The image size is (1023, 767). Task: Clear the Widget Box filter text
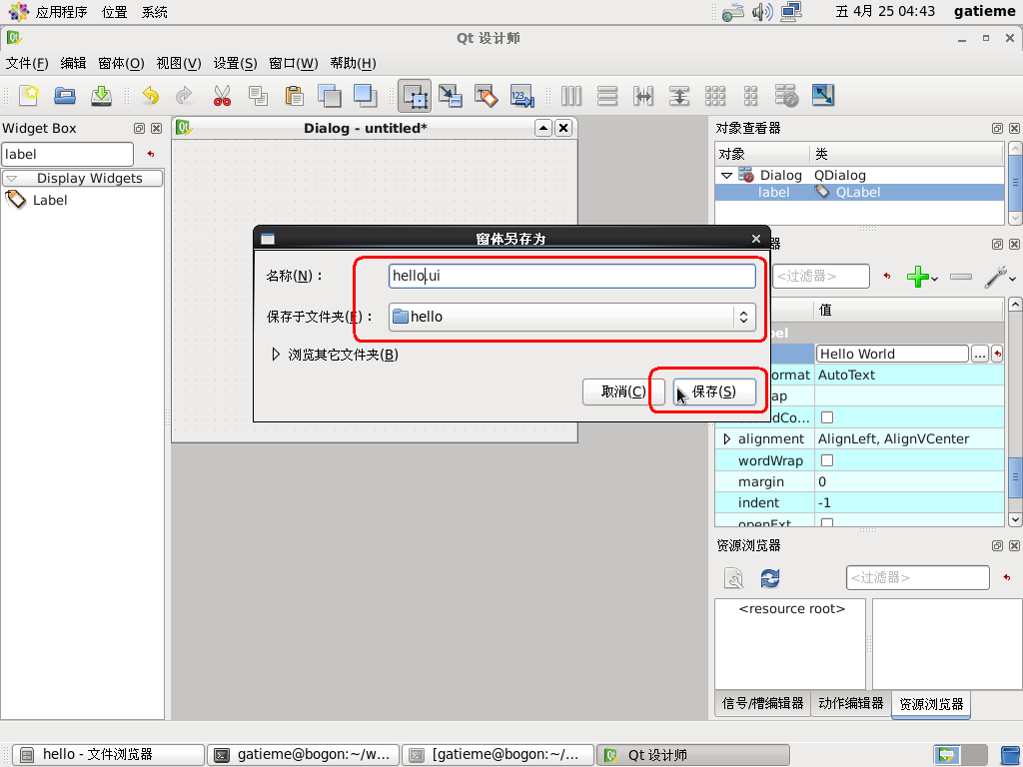click(x=151, y=155)
